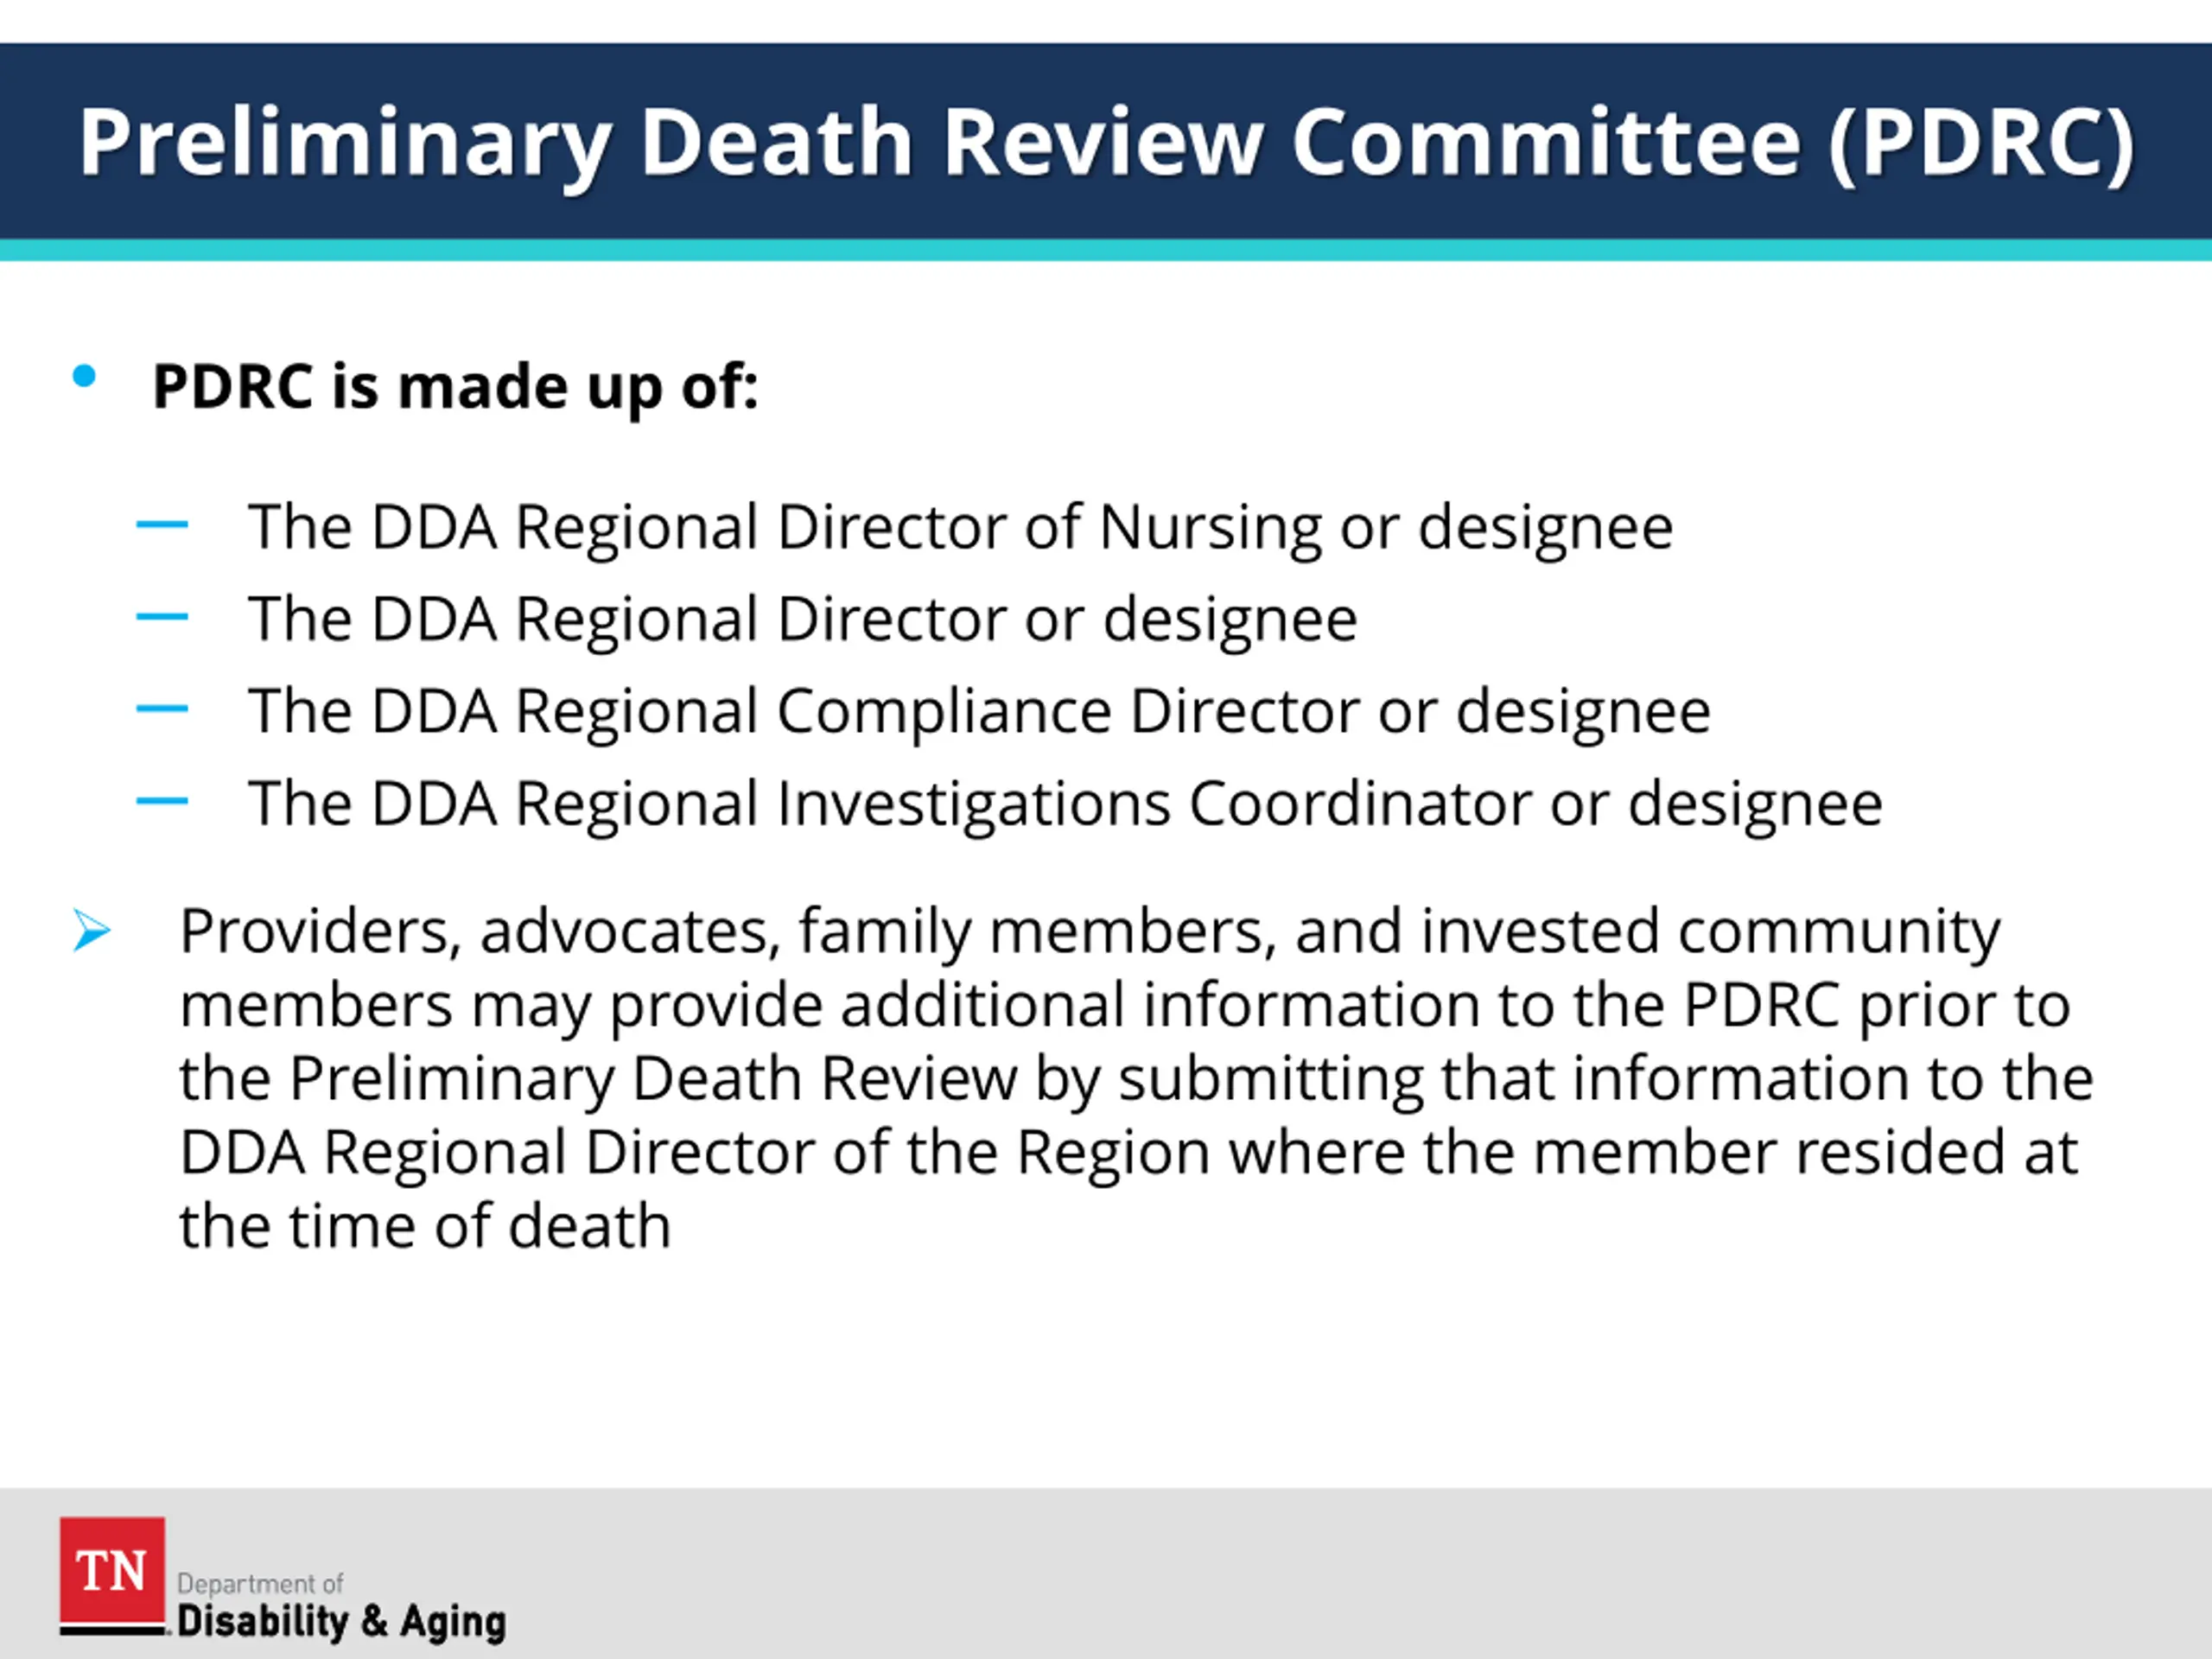Click the blue arrow bullet before Providers paragraph
2212x1659 pixels.
tap(92, 931)
